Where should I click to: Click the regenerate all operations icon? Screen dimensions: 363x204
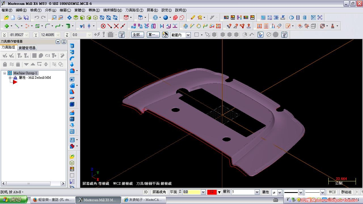pos(19,56)
